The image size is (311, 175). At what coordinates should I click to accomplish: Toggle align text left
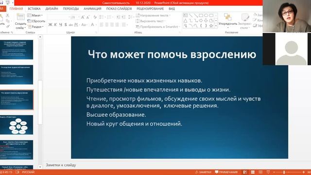pyautogui.click(x=102, y=25)
